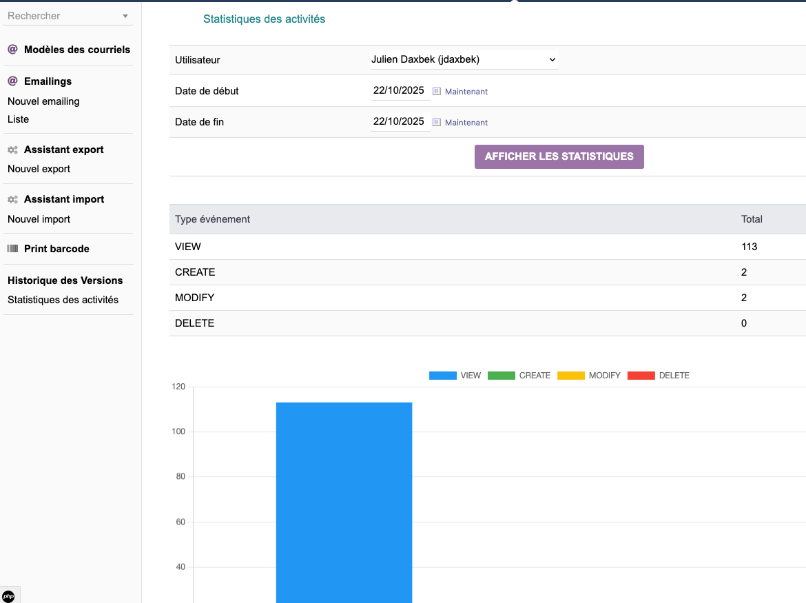Open Nouvel export in sidebar
806x603 pixels.
(39, 169)
